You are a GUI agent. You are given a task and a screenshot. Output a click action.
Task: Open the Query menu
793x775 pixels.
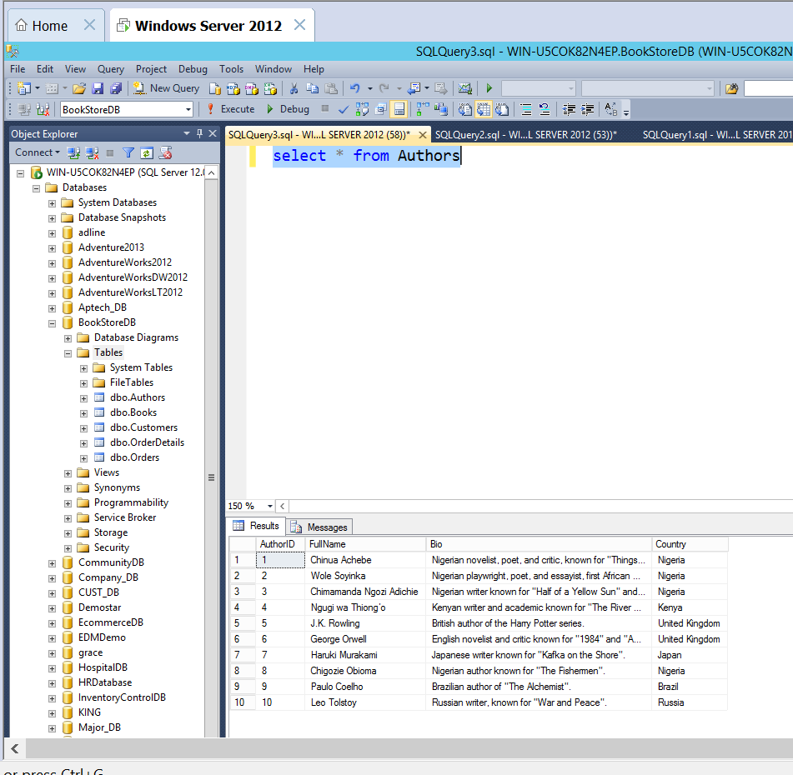pos(109,69)
